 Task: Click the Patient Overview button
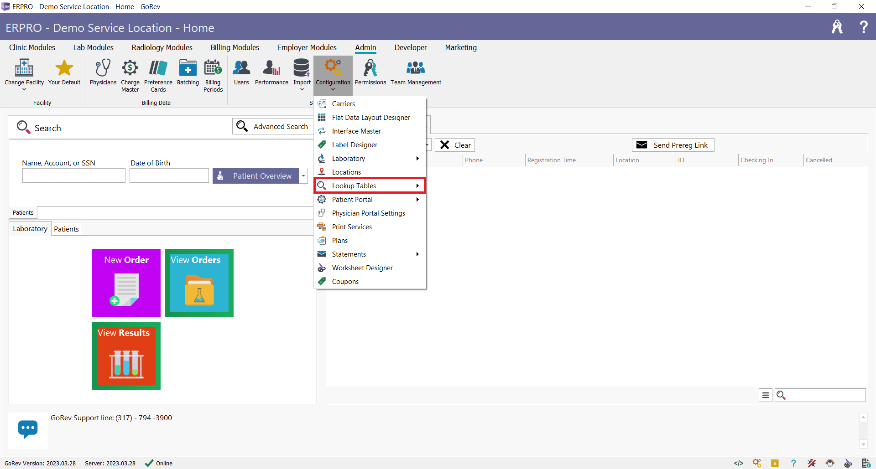click(x=256, y=176)
